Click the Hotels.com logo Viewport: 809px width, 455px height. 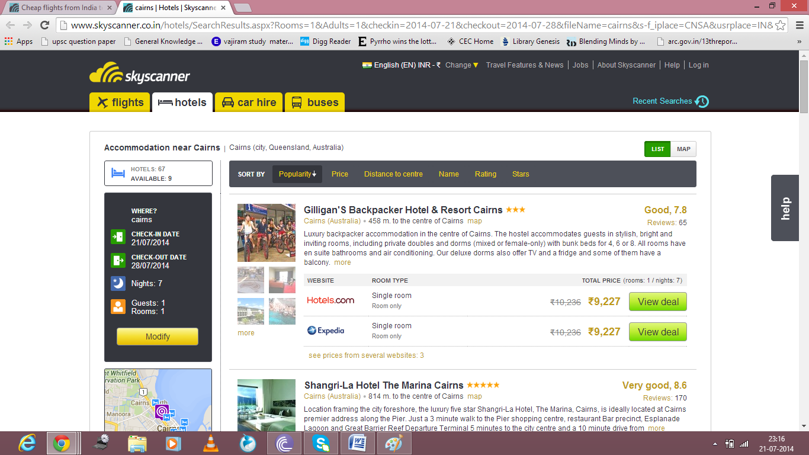pyautogui.click(x=330, y=300)
